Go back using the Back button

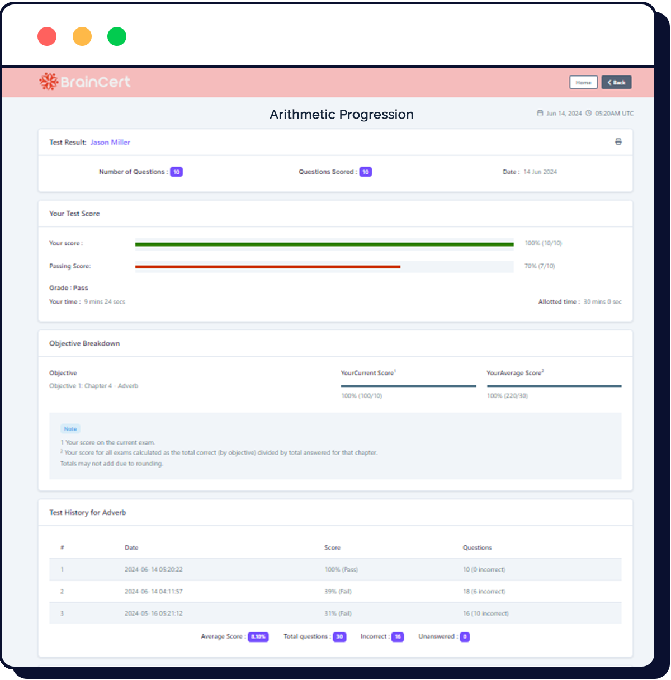pos(616,82)
